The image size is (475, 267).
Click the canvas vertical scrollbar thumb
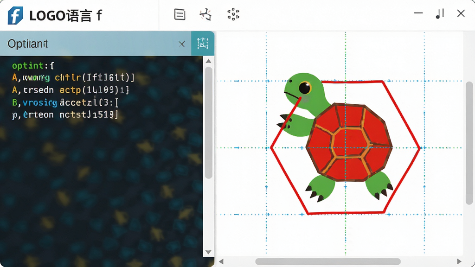[x=469, y=143]
